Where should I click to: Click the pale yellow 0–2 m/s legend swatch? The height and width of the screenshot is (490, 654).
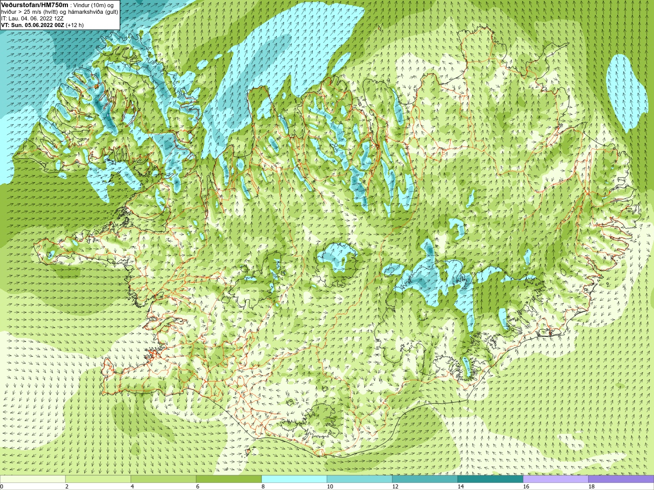click(33, 479)
